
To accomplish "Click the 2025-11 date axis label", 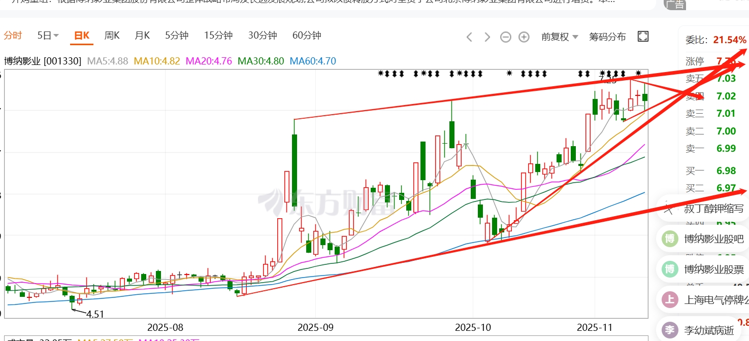I will point(595,327).
